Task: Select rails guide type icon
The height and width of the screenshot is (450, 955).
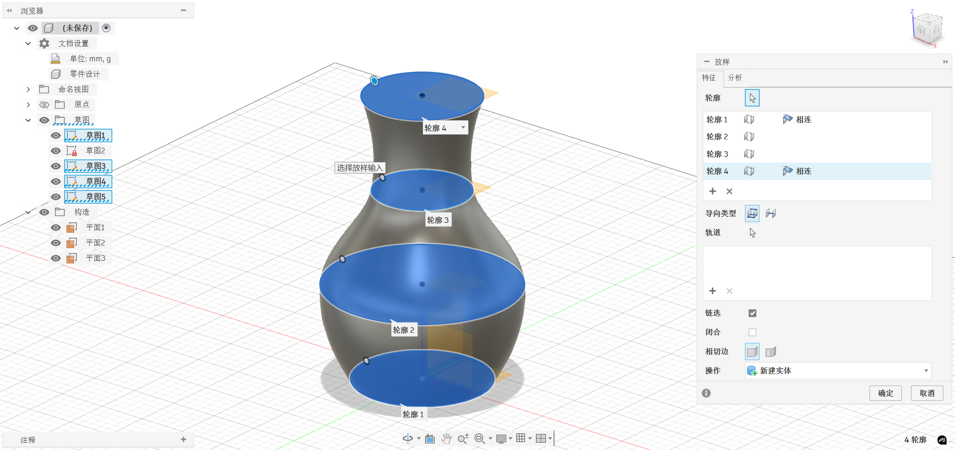Action: click(752, 213)
